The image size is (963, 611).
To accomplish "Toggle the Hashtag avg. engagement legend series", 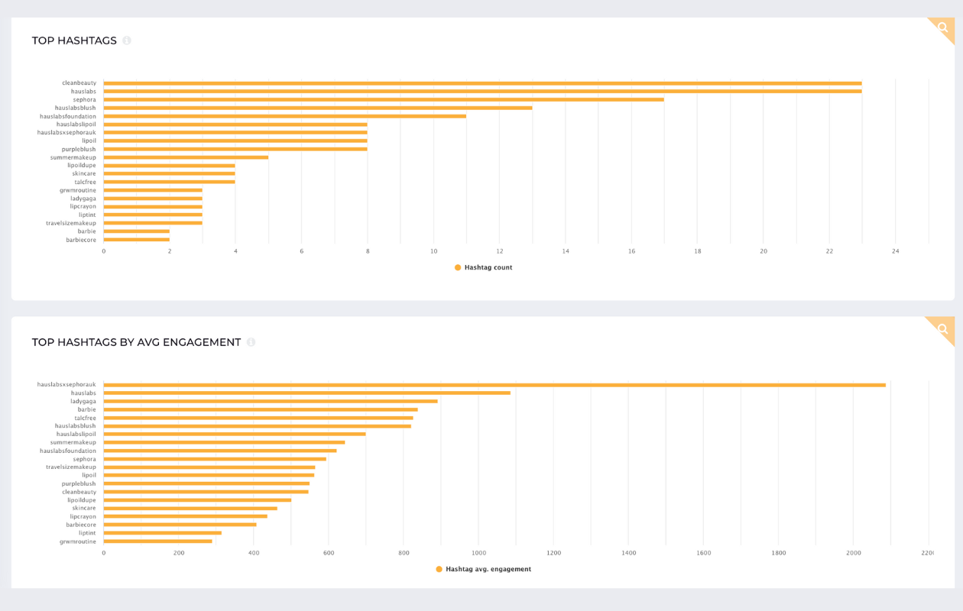I will point(483,569).
